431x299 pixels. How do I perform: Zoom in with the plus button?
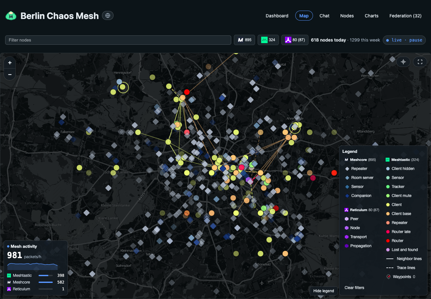pyautogui.click(x=10, y=63)
